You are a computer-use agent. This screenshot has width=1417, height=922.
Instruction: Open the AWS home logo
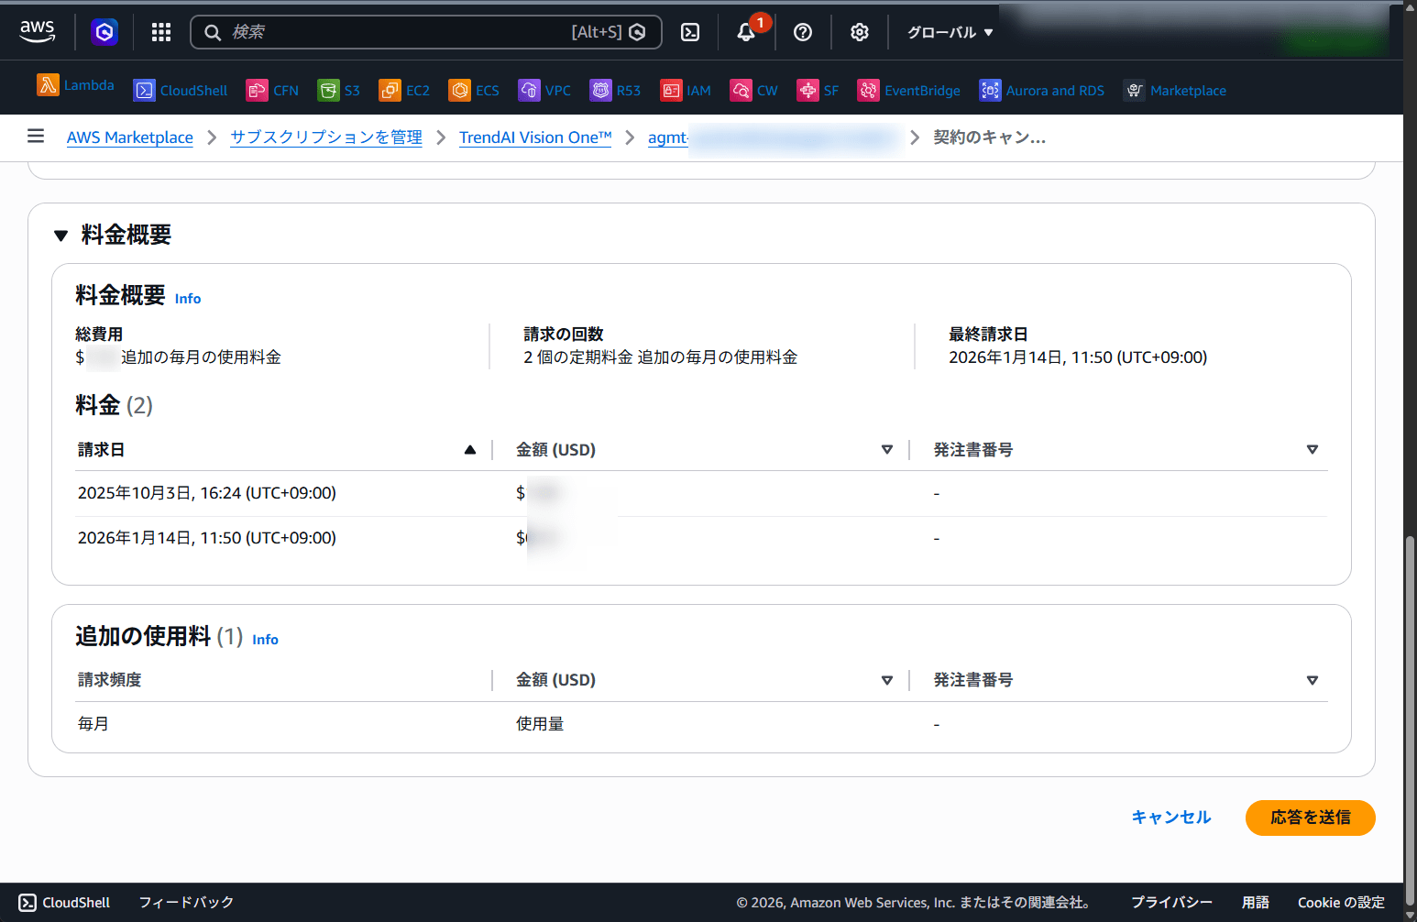(x=38, y=31)
